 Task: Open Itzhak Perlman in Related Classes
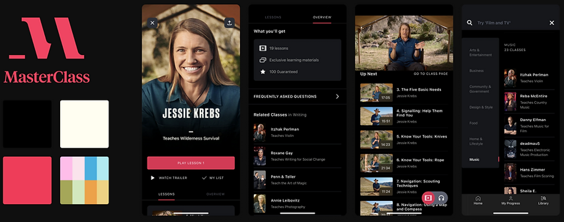[x=297, y=132]
